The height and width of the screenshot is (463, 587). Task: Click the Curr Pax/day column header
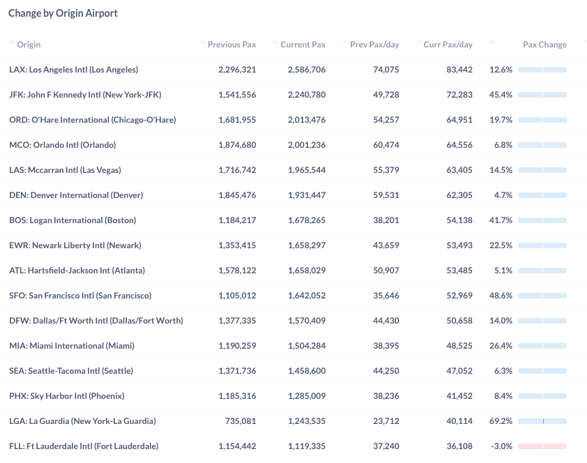(x=448, y=45)
